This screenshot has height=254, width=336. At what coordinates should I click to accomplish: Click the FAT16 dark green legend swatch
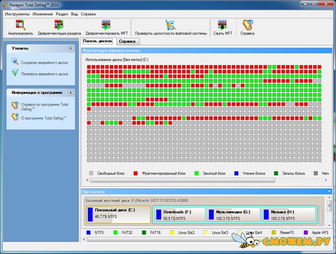tap(144, 233)
